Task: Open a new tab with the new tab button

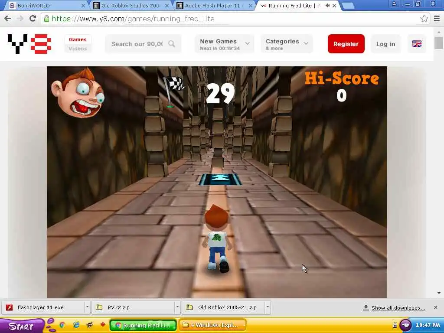Action: [348, 6]
